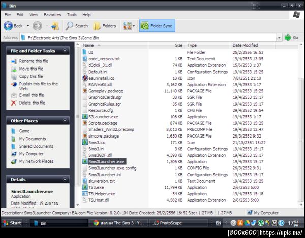Click the Folder Sync toolbar button

pyautogui.click(x=157, y=26)
